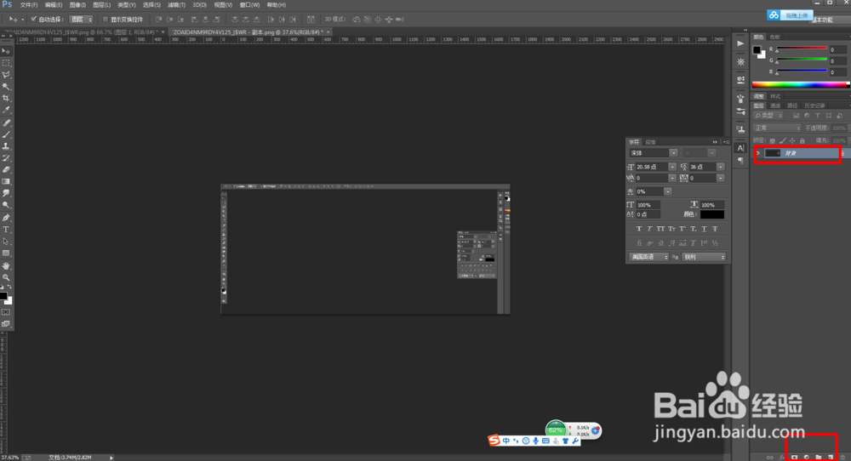This screenshot has width=851, height=461.
Task: Enable the 显示变换控件 checkbox
Action: click(x=106, y=19)
